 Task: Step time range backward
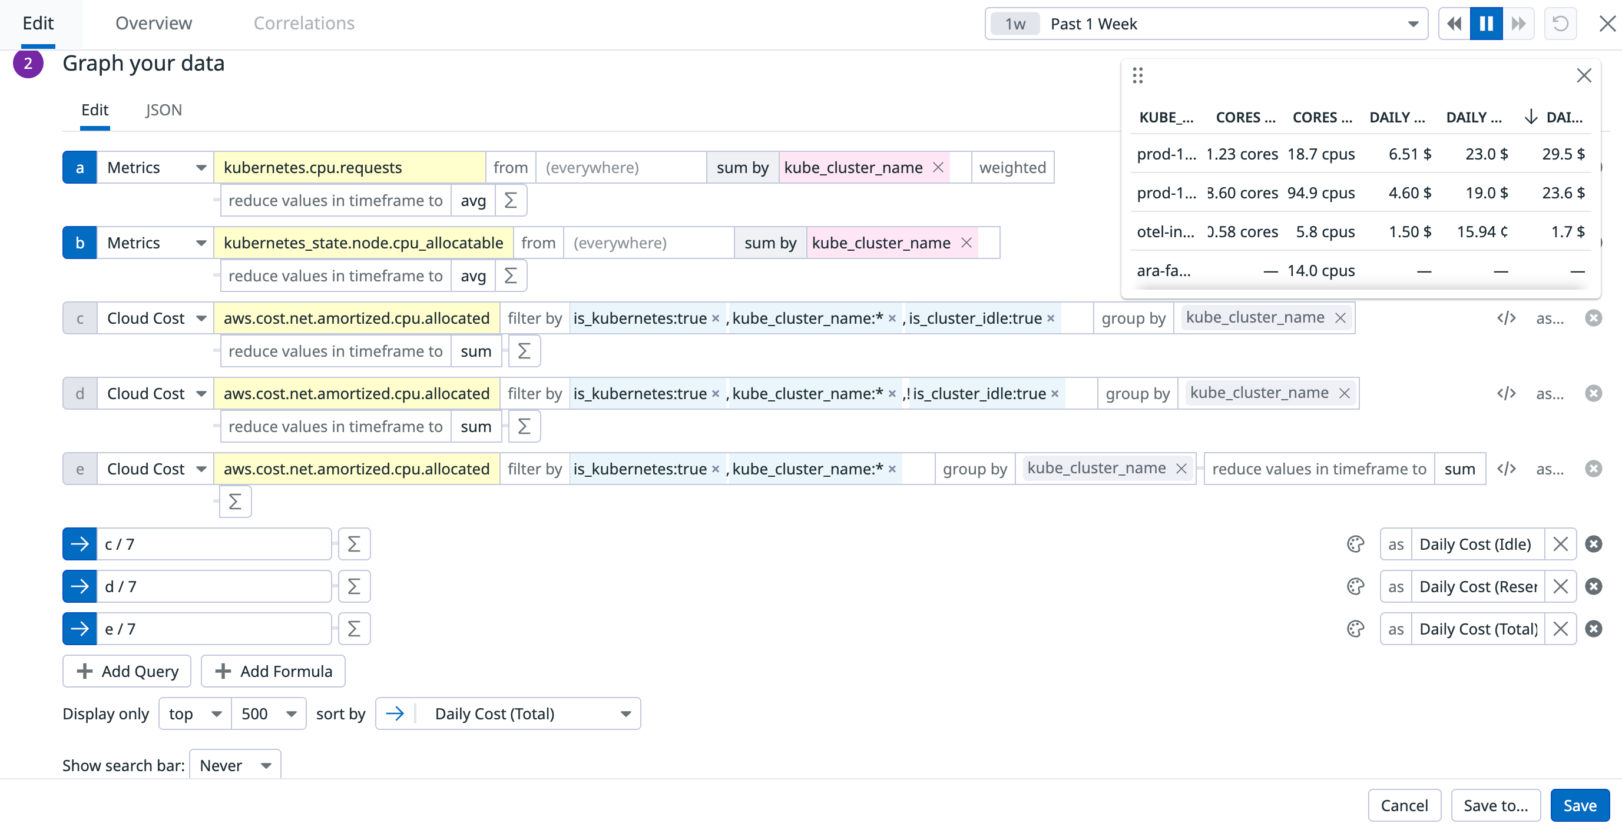1454,24
